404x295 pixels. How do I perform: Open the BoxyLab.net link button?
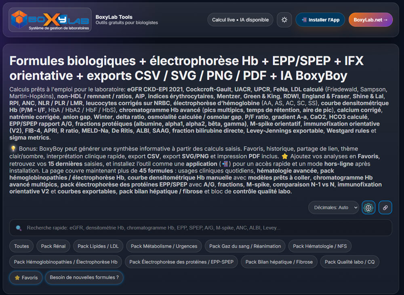pos(370,20)
